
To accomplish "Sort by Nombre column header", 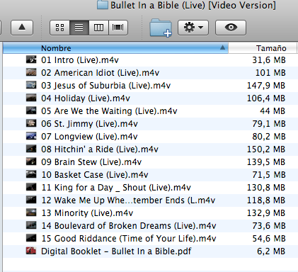I will [115, 48].
